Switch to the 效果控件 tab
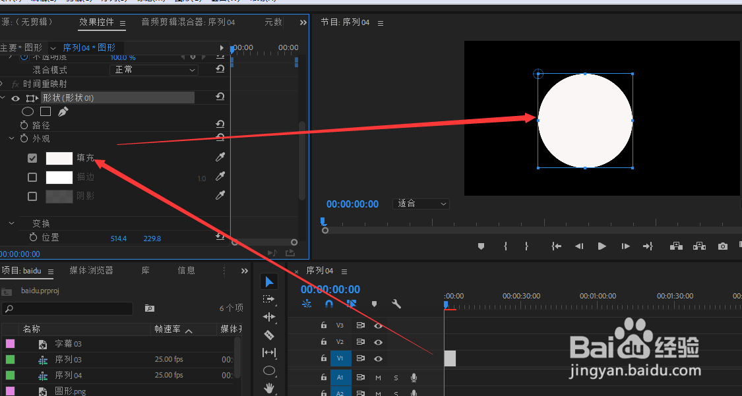 (x=96, y=22)
